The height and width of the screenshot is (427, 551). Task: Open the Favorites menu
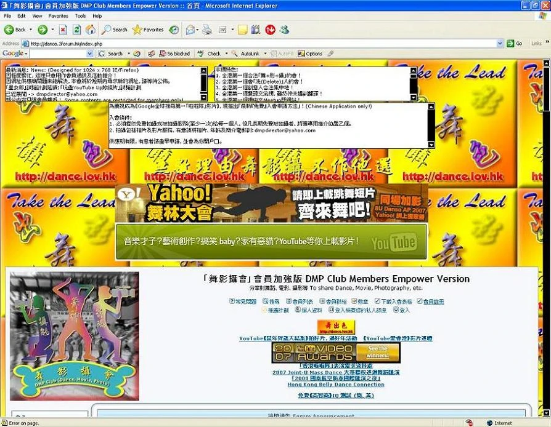coord(59,16)
